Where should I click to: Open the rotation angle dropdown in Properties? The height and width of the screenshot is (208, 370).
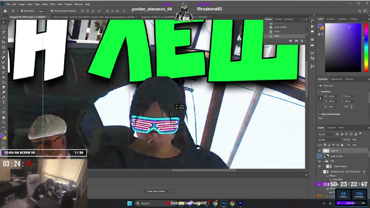pyautogui.click(x=336, y=106)
